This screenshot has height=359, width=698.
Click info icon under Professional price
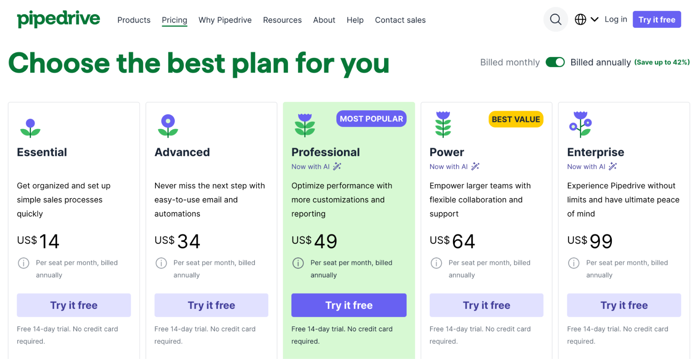298,263
